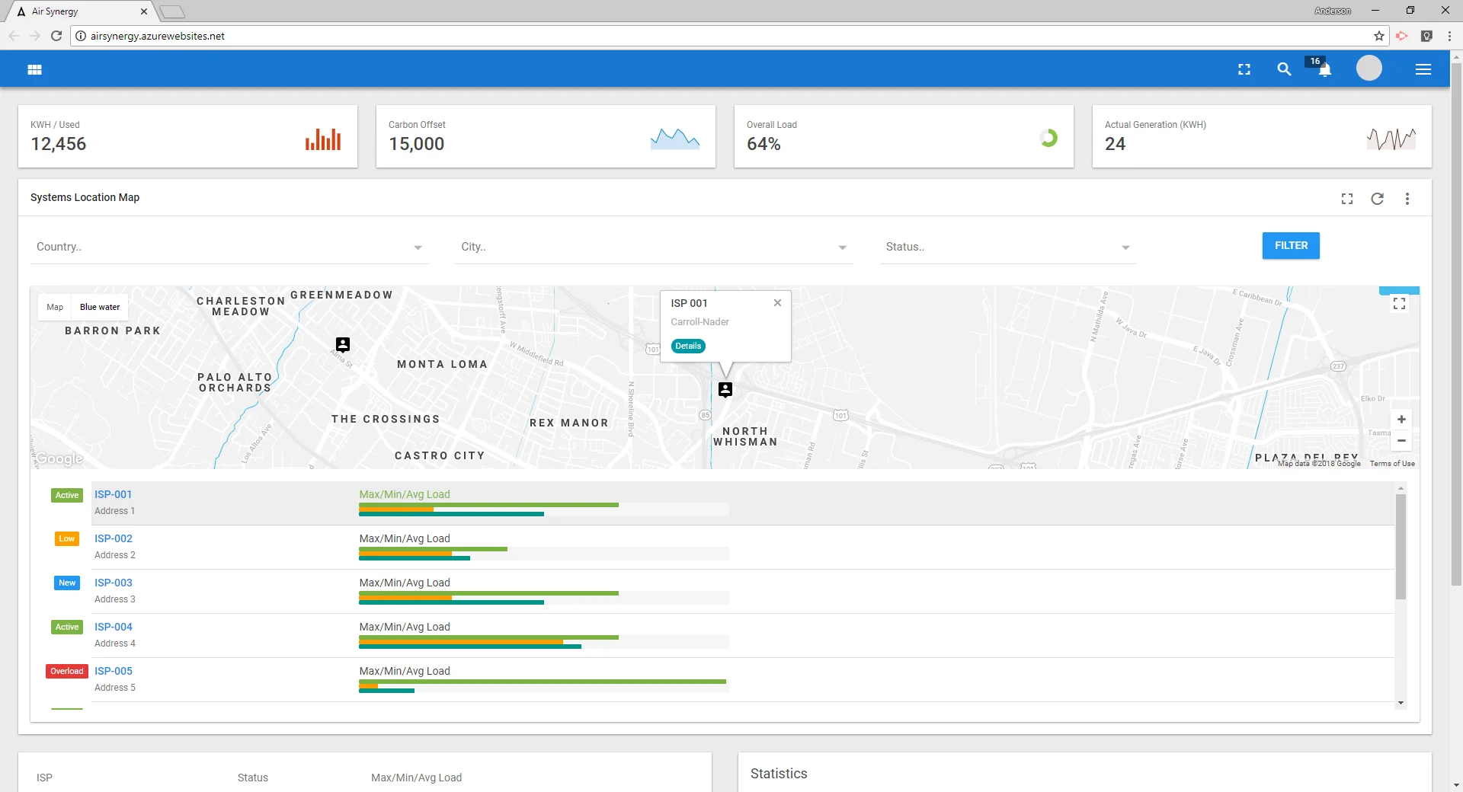Open the hamburger menu in header
Image resolution: width=1463 pixels, height=792 pixels.
coord(1423,69)
